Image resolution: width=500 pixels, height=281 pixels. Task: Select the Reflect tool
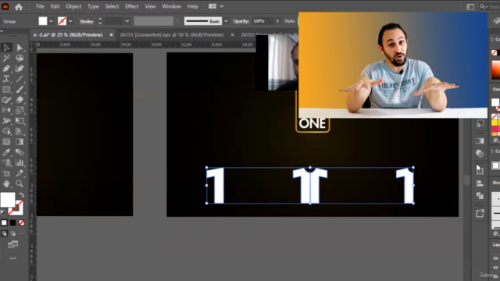(x=6, y=110)
